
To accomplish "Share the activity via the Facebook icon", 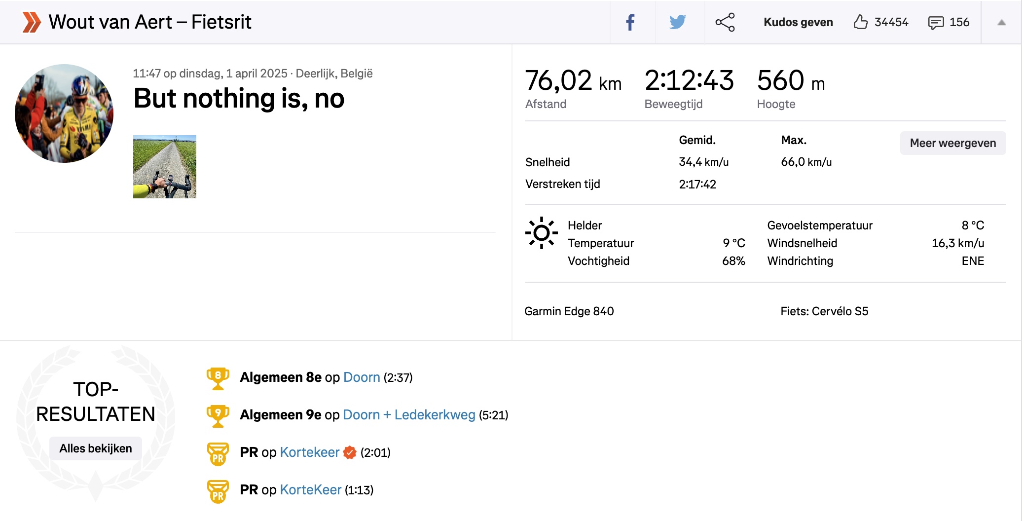I will click(x=630, y=22).
